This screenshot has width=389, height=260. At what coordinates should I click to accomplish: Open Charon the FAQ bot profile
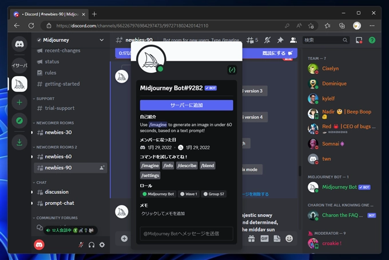[x=342, y=215]
